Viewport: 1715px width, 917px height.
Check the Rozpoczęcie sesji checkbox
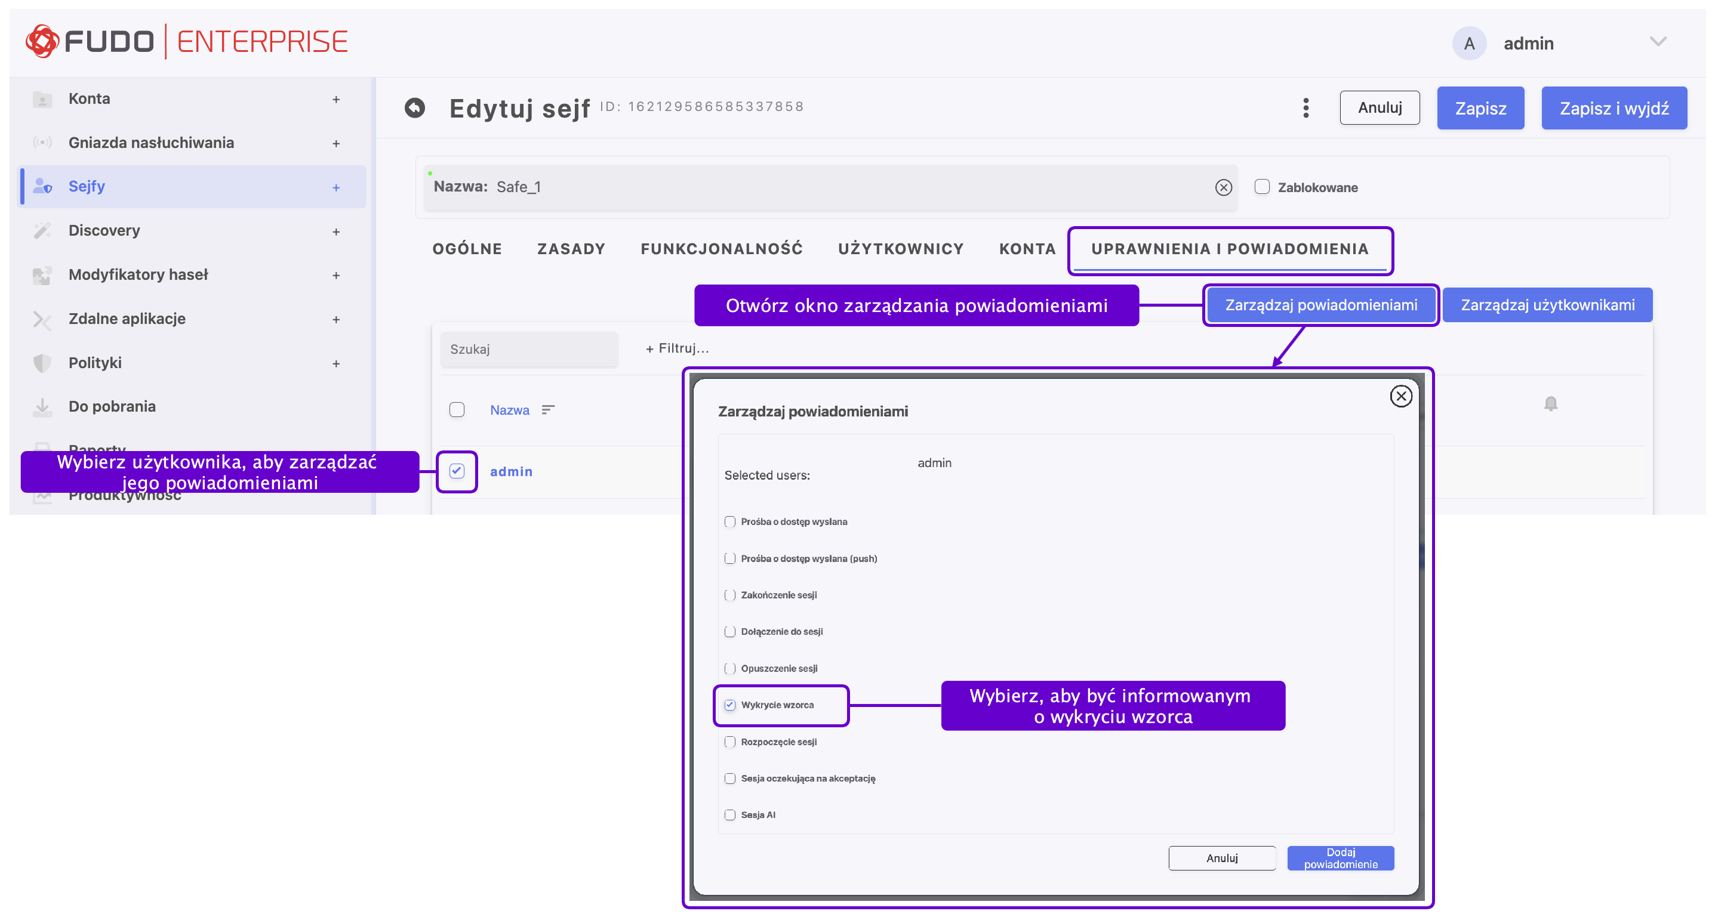tap(729, 742)
